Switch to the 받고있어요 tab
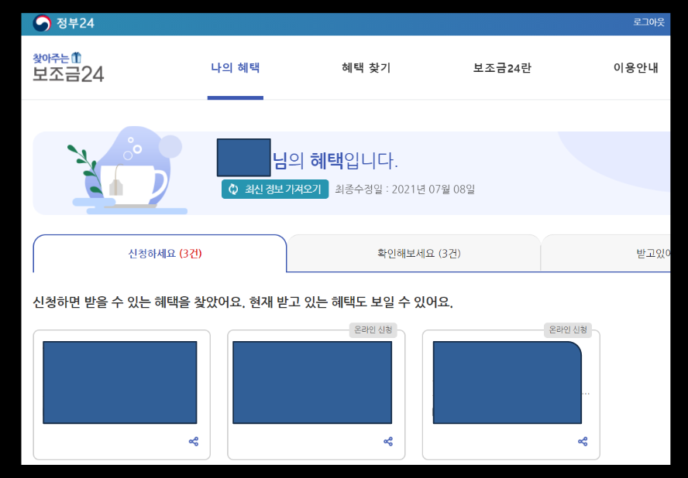This screenshot has width=688, height=478. click(x=607, y=253)
